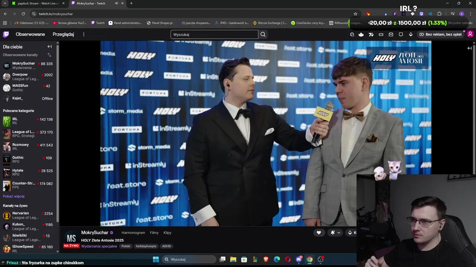Image resolution: width=476 pixels, height=267 pixels.
Task: Collapse the Dla ciebie sidebar
Action: point(49,47)
